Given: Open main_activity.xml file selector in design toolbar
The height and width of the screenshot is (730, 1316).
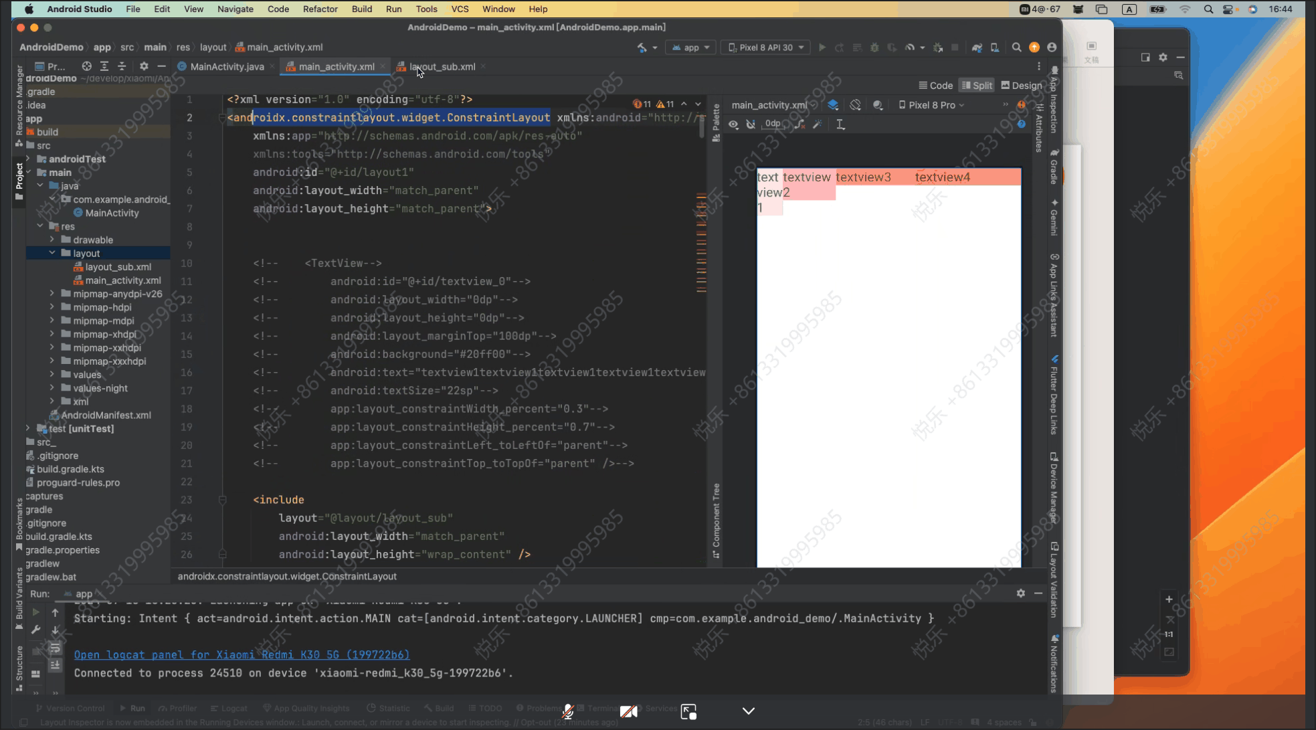Looking at the screenshot, I should pyautogui.click(x=773, y=105).
